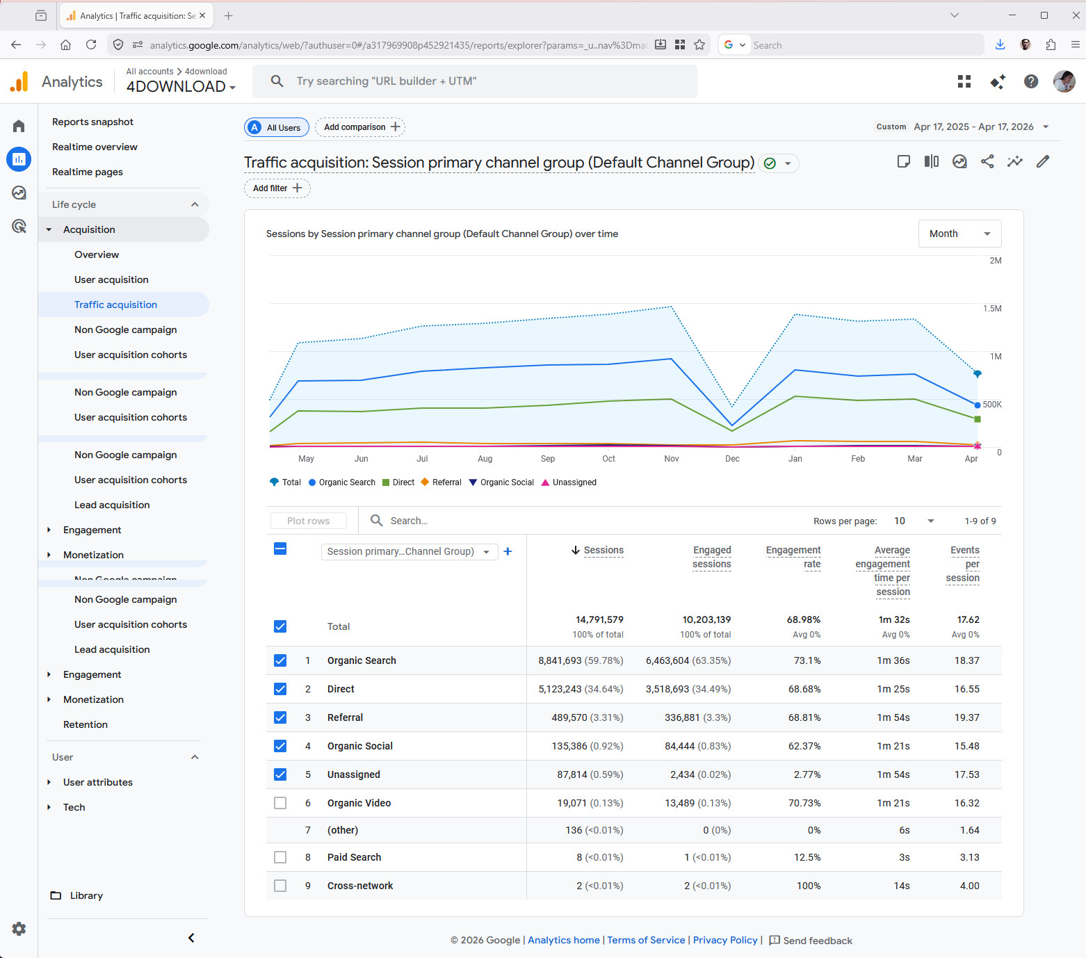The height and width of the screenshot is (958, 1086).
Task: Uncheck the Organic Search row checkbox
Action: point(280,660)
